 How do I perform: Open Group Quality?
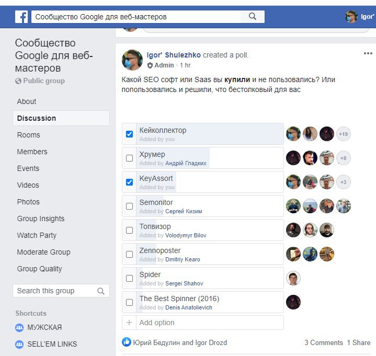40,269
